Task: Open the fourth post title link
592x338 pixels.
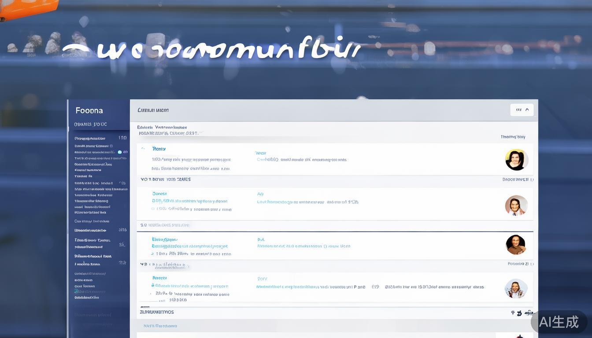Action: 159,278
